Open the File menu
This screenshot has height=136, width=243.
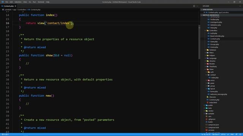(x=6, y=2)
